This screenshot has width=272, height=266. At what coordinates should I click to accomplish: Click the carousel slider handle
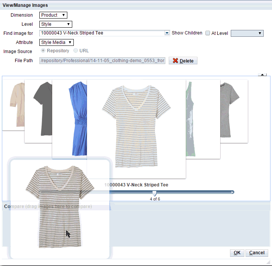tap(154, 193)
